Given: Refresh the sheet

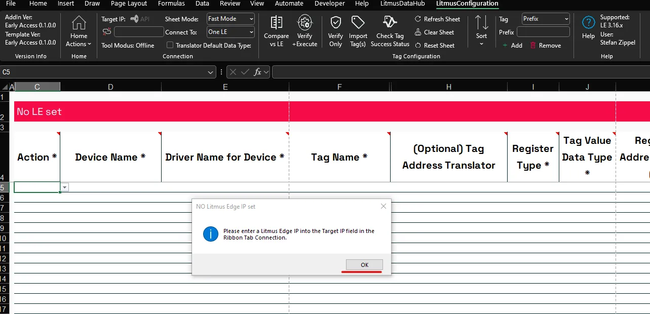Looking at the screenshot, I should pyautogui.click(x=437, y=19).
